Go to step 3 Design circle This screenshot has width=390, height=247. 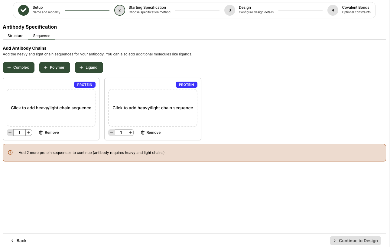(x=230, y=10)
